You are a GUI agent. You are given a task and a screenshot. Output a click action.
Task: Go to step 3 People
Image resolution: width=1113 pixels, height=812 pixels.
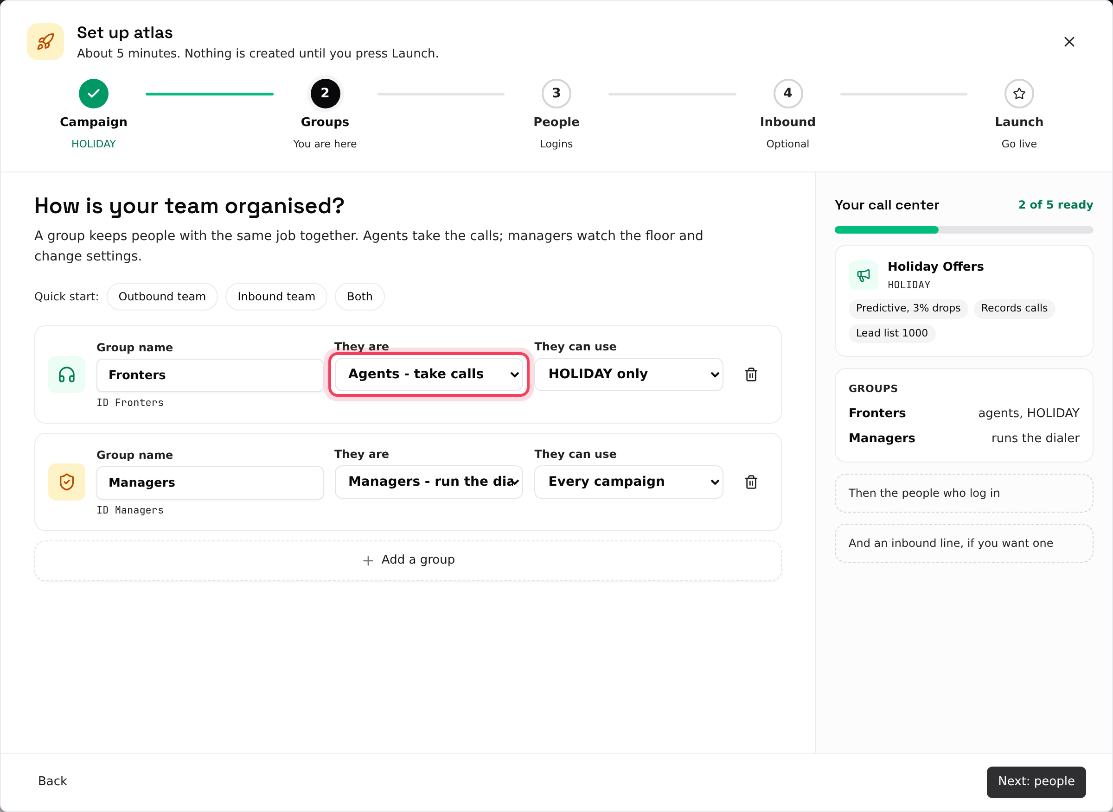[556, 94]
